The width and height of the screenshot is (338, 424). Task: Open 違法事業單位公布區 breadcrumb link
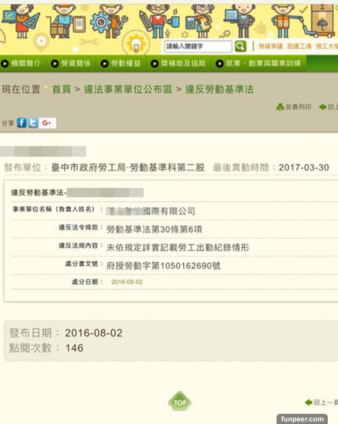128,90
